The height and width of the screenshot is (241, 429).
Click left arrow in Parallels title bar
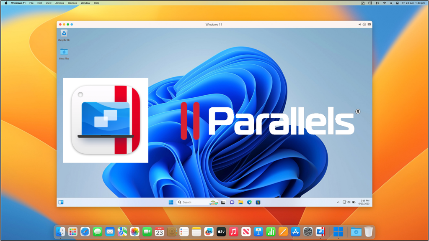[359, 25]
